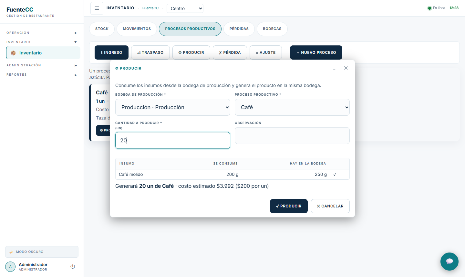
Task: Expand the Operación sidebar section
Action: 42,33
